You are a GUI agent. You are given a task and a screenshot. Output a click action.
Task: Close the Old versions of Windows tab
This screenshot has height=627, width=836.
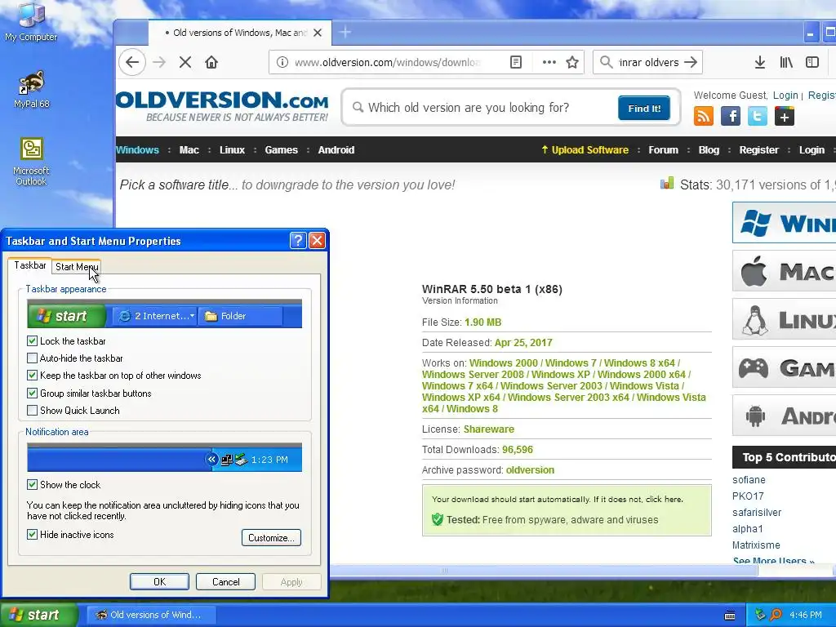(x=318, y=33)
